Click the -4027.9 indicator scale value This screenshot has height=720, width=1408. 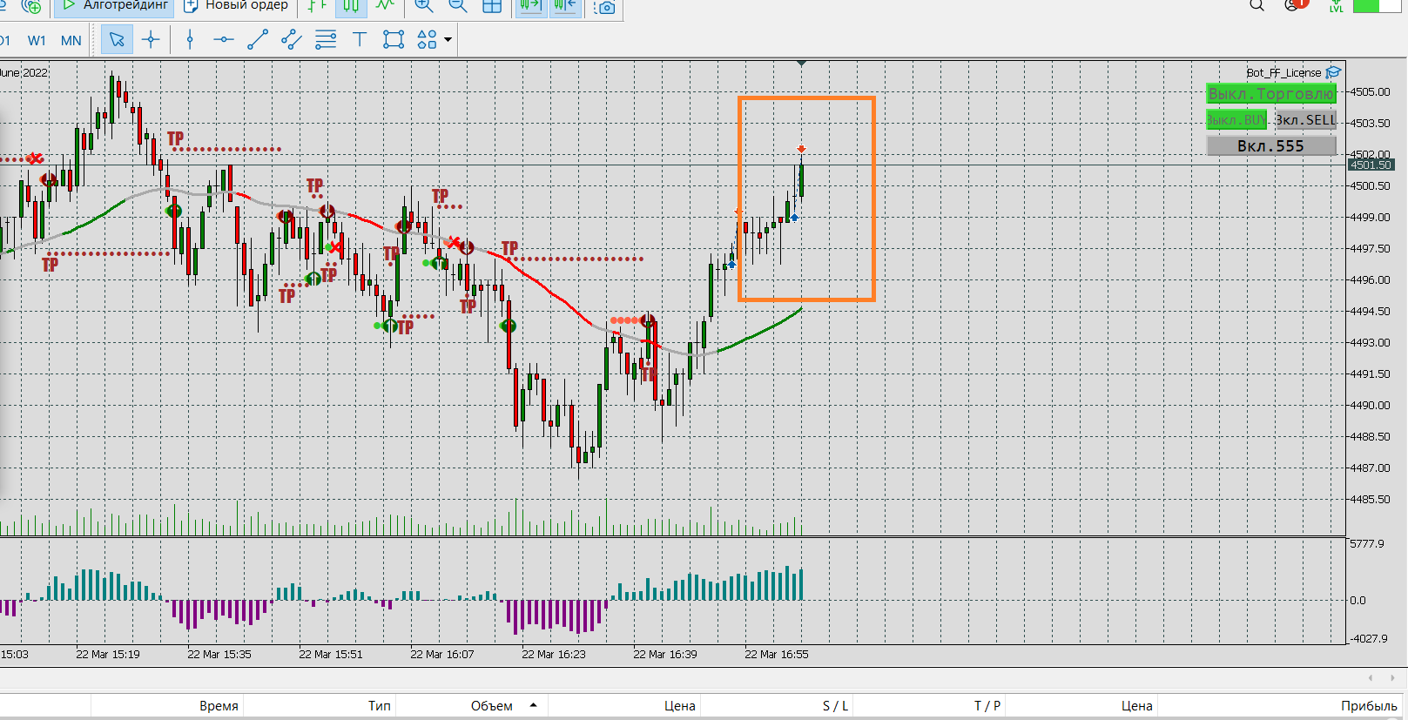click(1369, 638)
